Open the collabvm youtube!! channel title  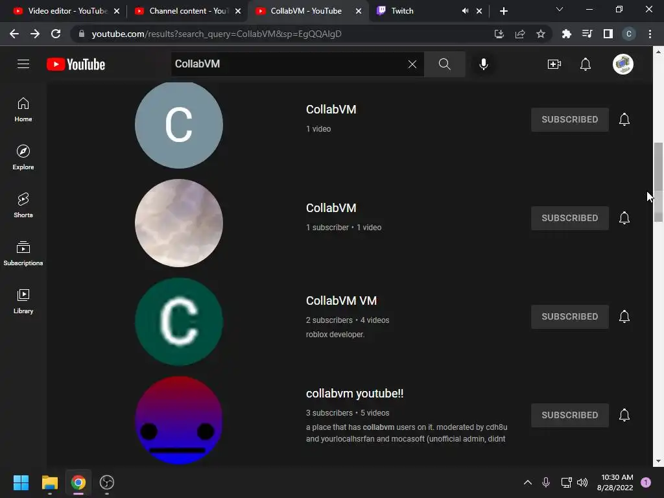point(355,394)
